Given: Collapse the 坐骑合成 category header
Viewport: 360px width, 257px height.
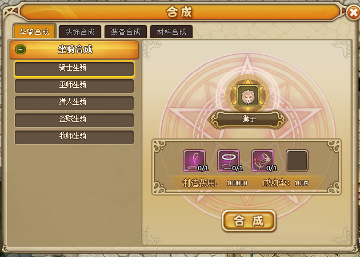Looking at the screenshot, I should [74, 50].
